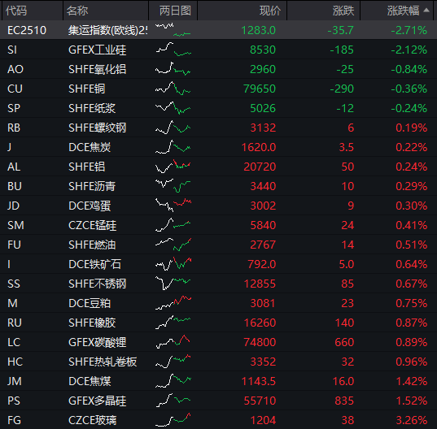Click the 20720 price value
The width and height of the screenshot is (437, 429).
260,167
